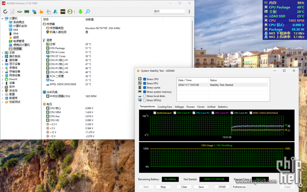
Task: Select 系统概述 in the tree
Action: [x=19, y=22]
